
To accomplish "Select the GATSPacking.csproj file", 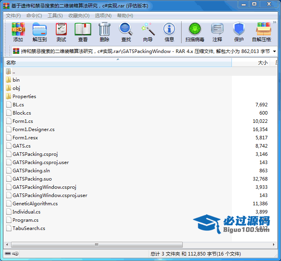I will (x=32, y=154).
